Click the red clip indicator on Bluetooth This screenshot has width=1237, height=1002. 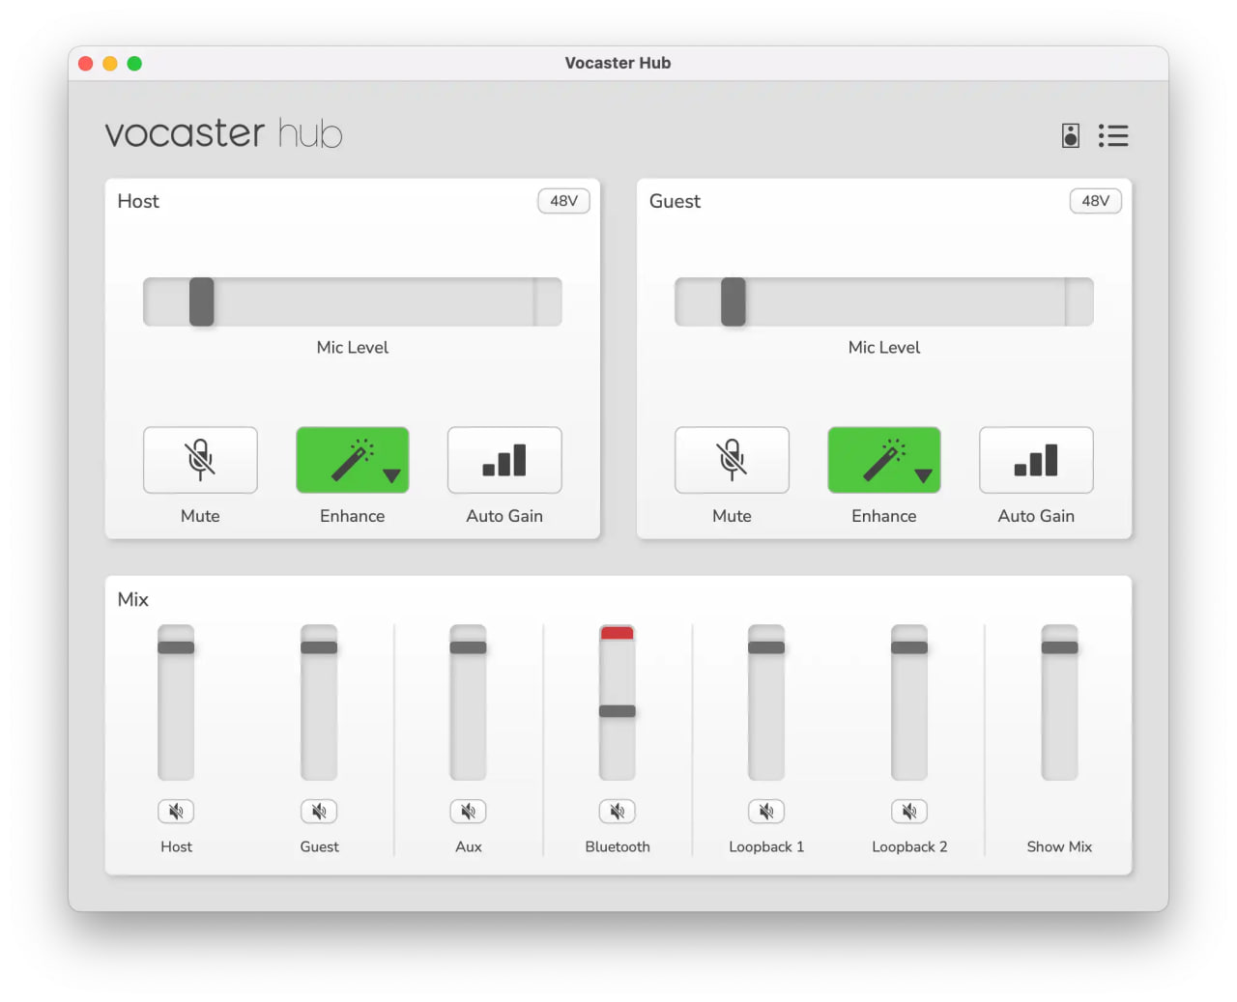point(618,633)
